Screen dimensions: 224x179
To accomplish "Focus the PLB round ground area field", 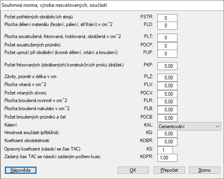I will pyautogui.click(x=167, y=110).
